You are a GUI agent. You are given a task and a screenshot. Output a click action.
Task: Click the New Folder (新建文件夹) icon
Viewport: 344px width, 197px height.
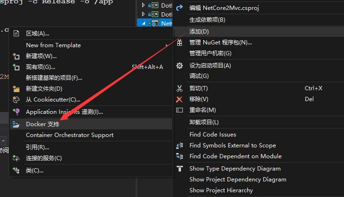pyautogui.click(x=16, y=89)
